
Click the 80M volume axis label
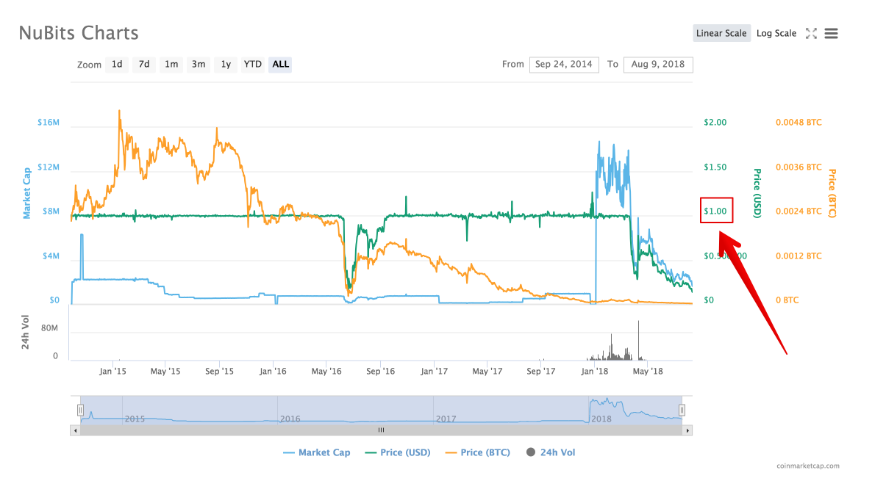coord(50,328)
